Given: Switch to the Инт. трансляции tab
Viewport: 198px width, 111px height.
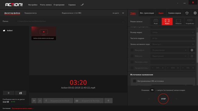Looking at the screenshot, I should tap(147, 13).
